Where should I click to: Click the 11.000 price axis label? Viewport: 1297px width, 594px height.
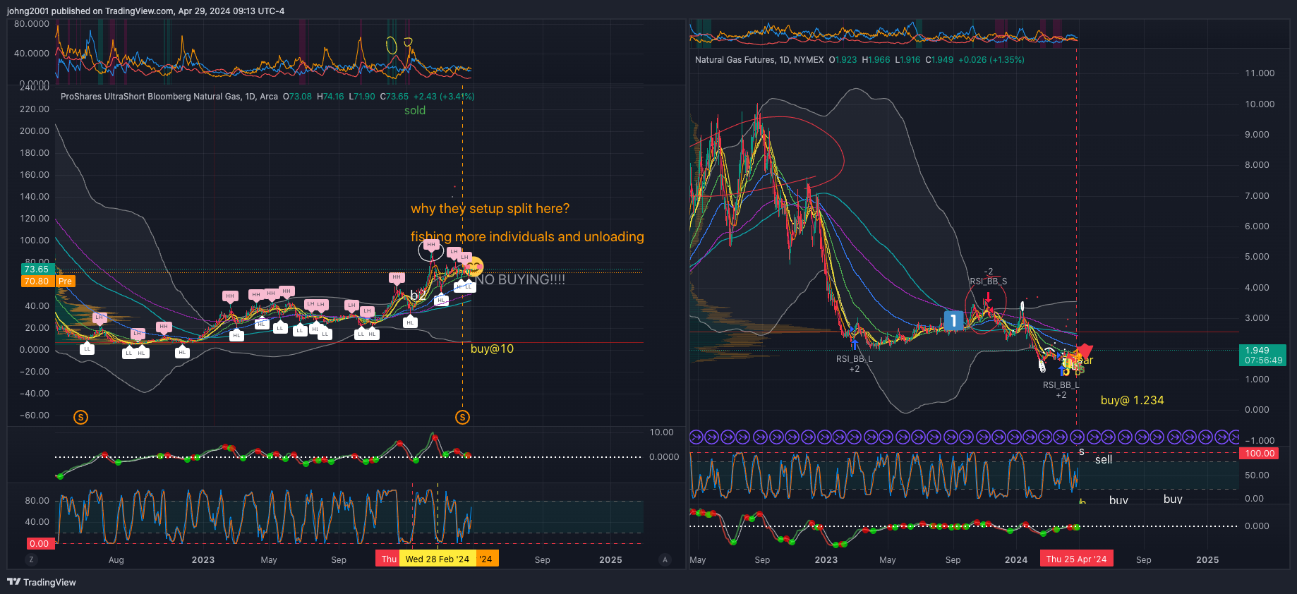point(1260,73)
